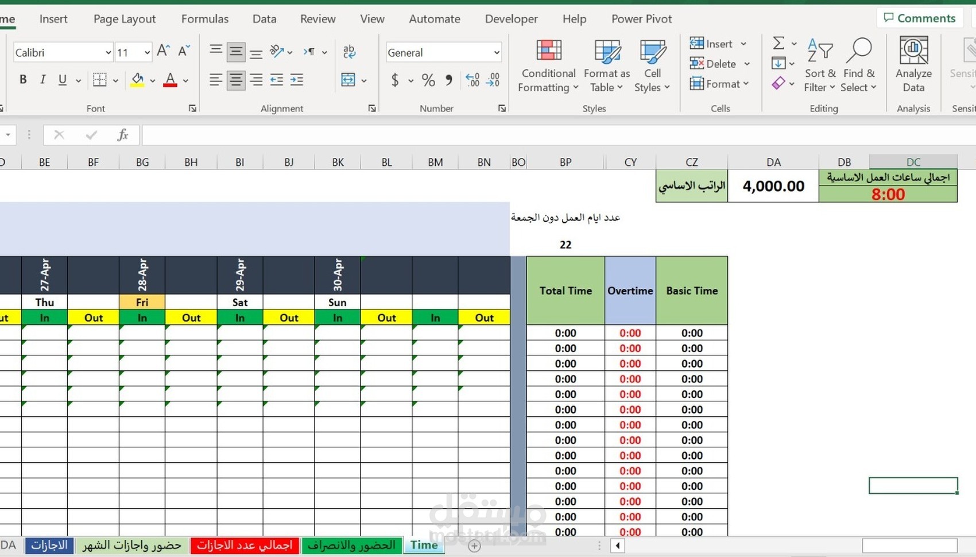Apply bold formatting
The image size is (976, 557).
(23, 80)
